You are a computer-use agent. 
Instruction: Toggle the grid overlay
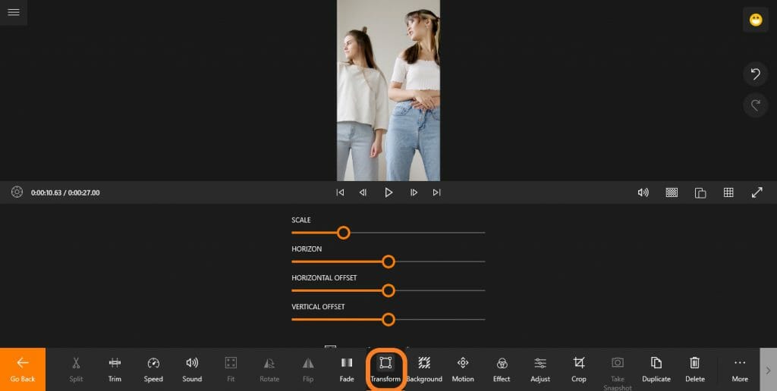click(x=728, y=192)
